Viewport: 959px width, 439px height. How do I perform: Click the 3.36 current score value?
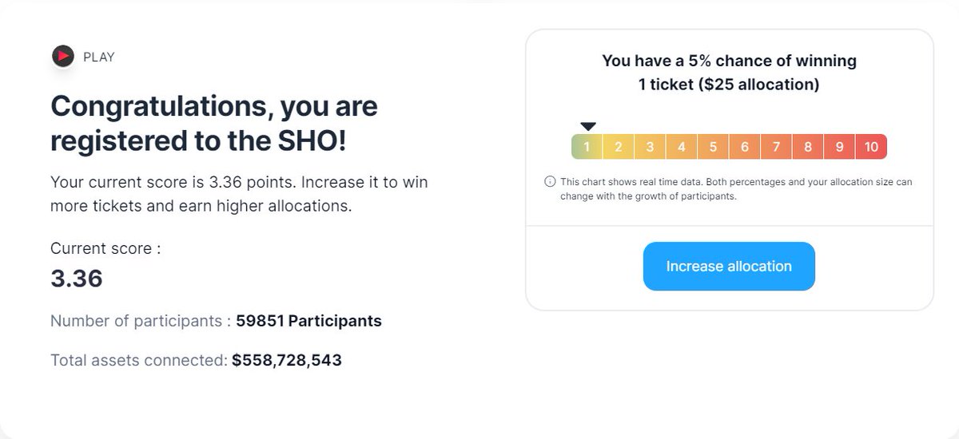coord(77,279)
